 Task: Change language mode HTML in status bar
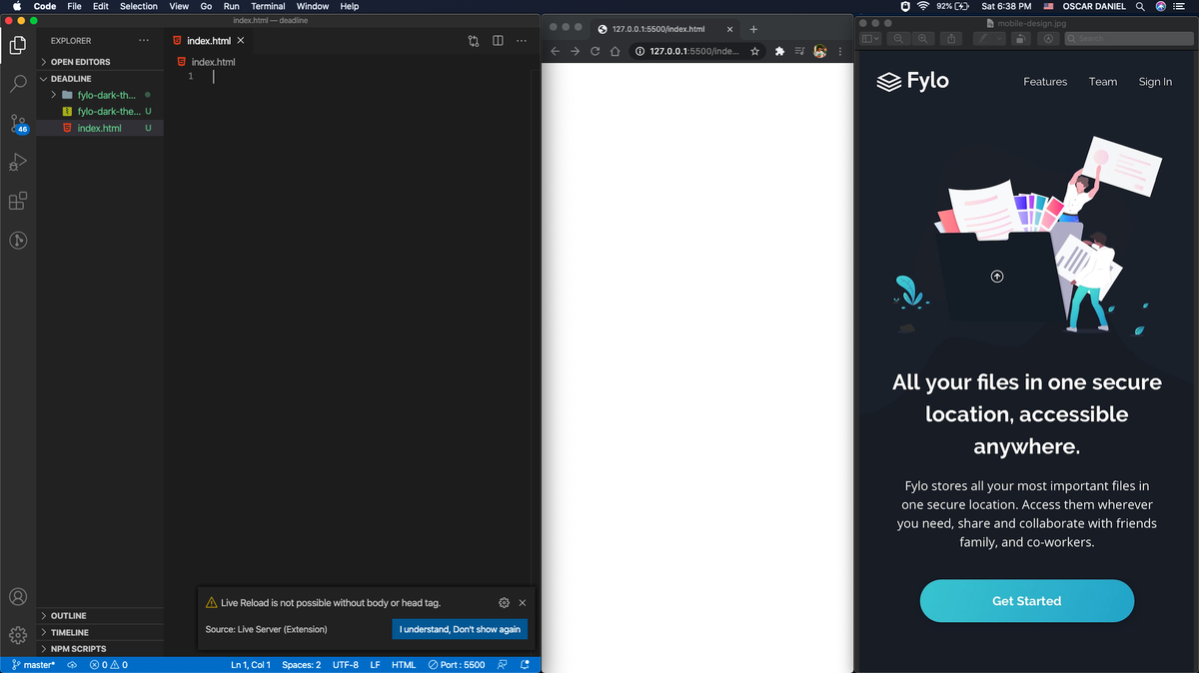pos(404,665)
